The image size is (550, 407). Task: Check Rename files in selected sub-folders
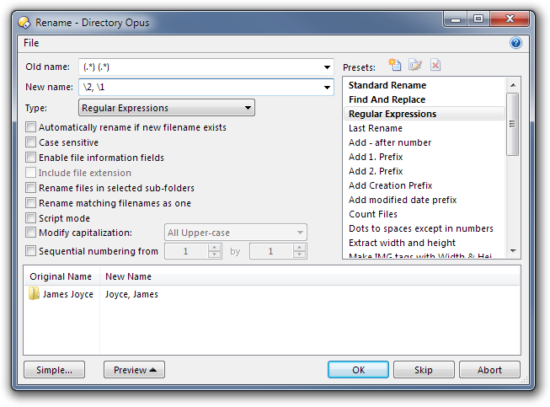[31, 188]
